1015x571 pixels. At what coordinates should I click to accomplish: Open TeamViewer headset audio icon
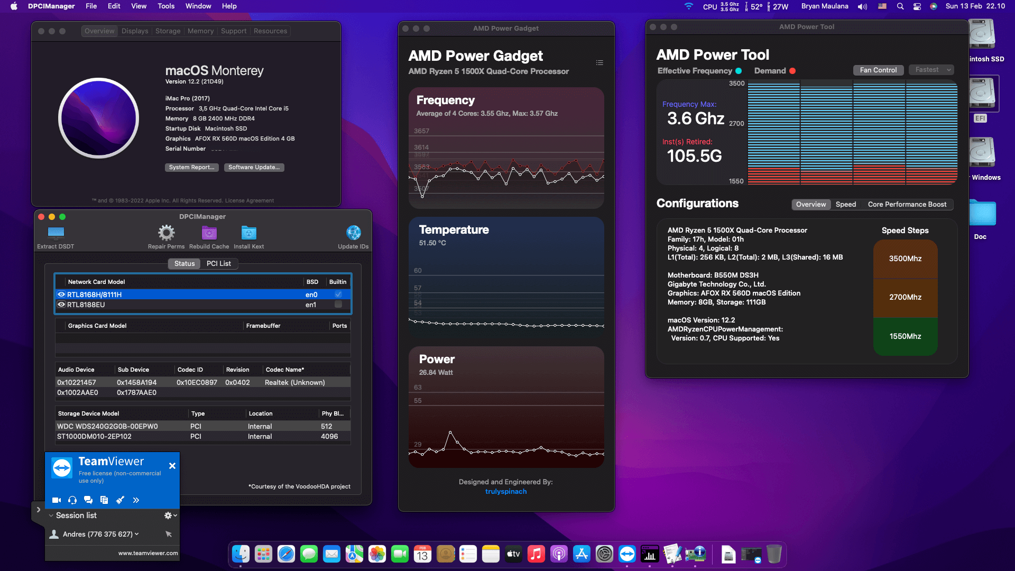[x=72, y=500]
